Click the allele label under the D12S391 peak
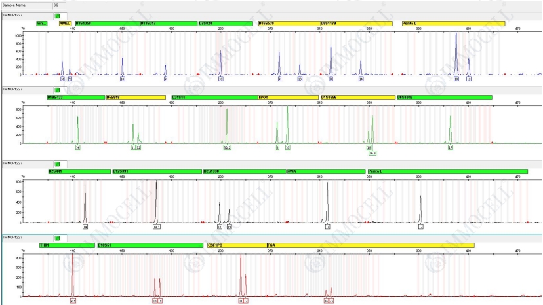 coord(157,227)
